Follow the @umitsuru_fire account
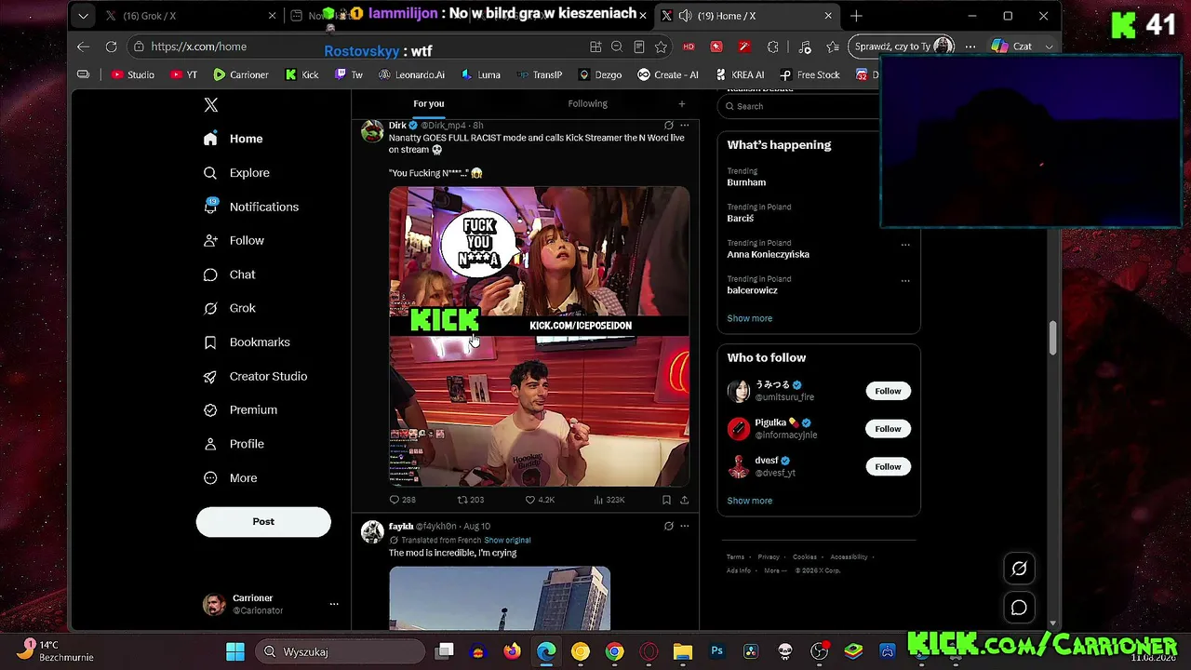Screen dimensions: 1191x670 (x=888, y=391)
